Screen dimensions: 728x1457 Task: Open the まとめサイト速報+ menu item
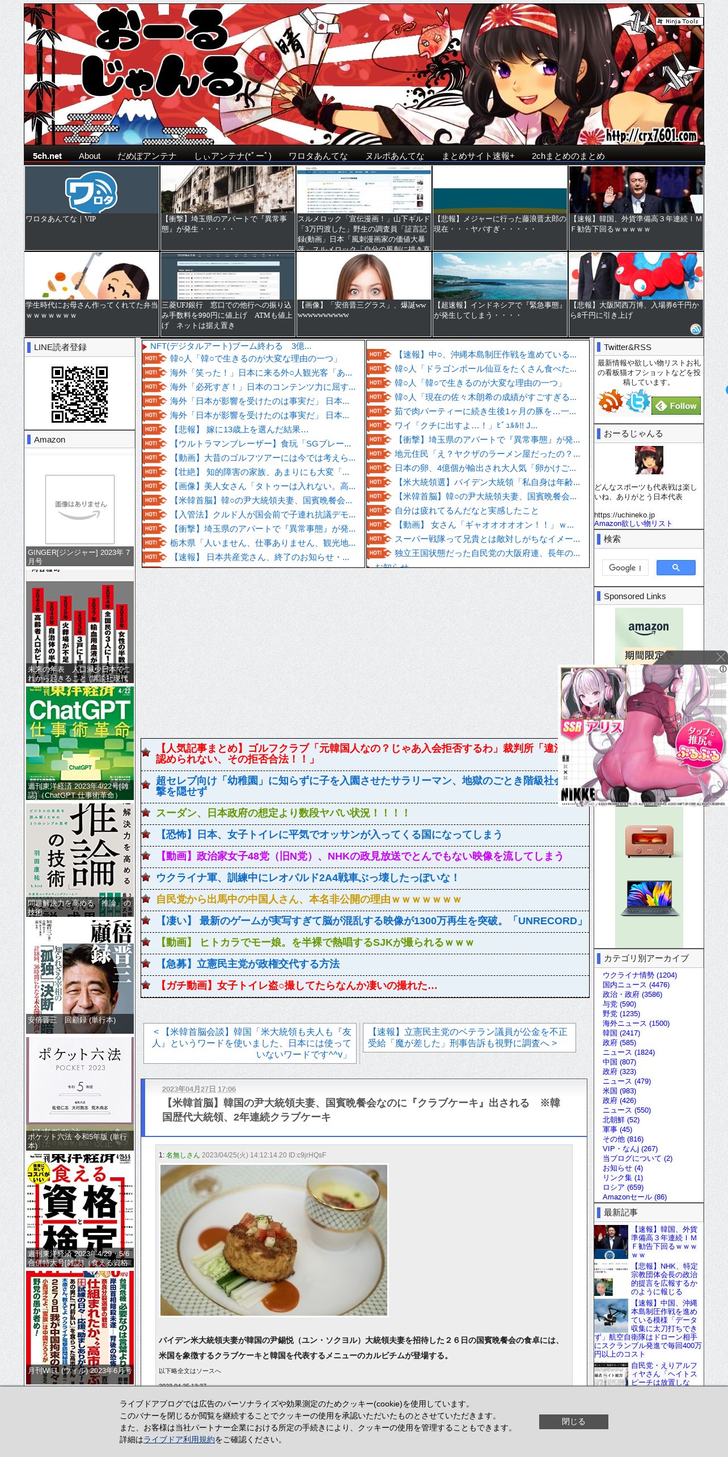pyautogui.click(x=478, y=156)
